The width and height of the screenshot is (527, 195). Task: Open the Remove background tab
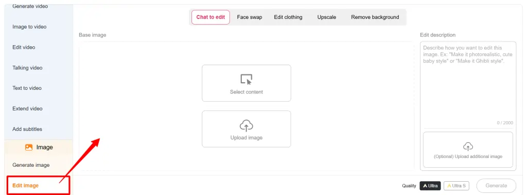[375, 17]
